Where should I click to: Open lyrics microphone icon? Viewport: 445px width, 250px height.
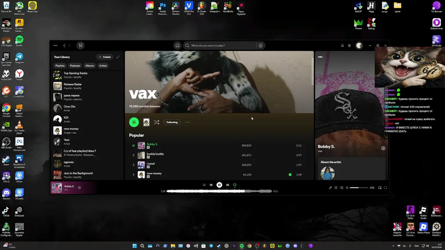click(x=330, y=188)
